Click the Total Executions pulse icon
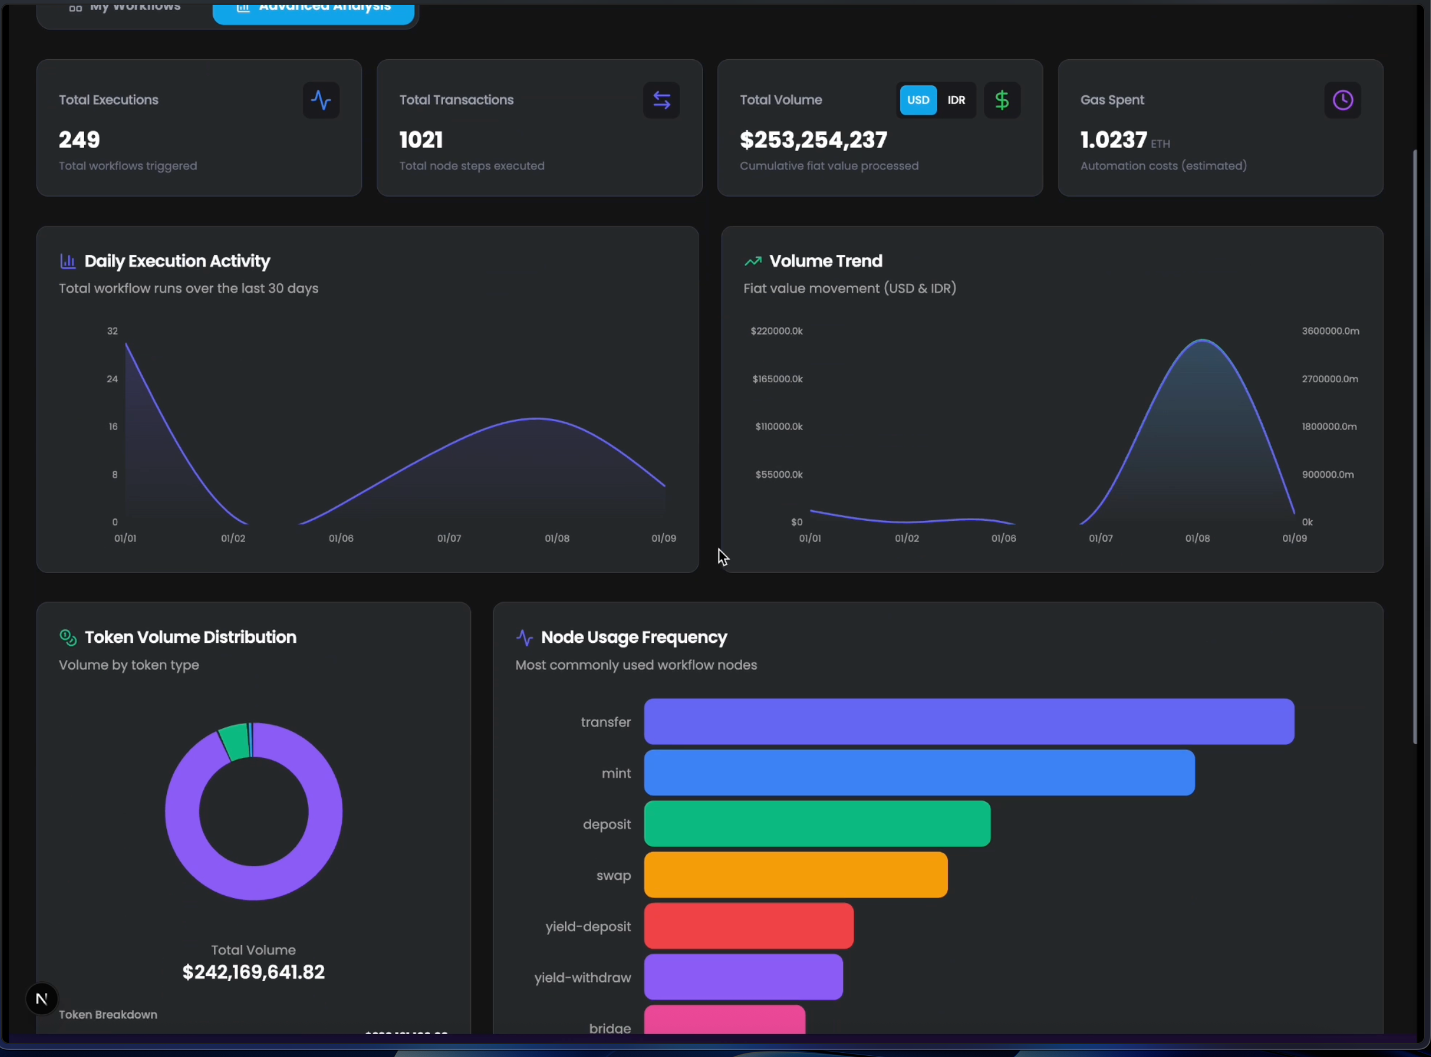Viewport: 1431px width, 1057px height. pos(321,100)
